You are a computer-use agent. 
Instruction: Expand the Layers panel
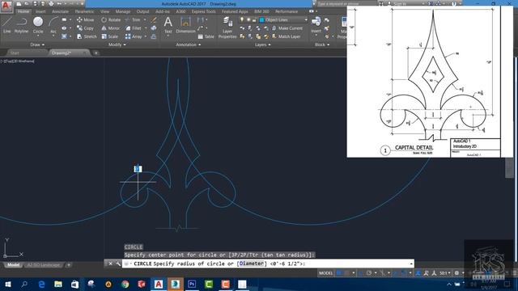pyautogui.click(x=262, y=44)
